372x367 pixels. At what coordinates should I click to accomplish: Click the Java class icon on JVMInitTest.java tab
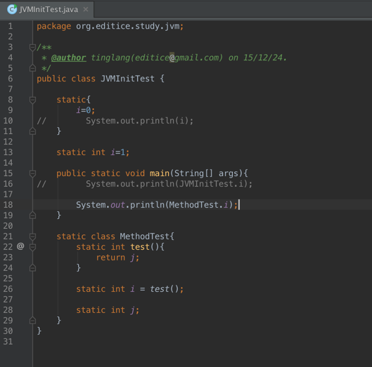(12, 9)
